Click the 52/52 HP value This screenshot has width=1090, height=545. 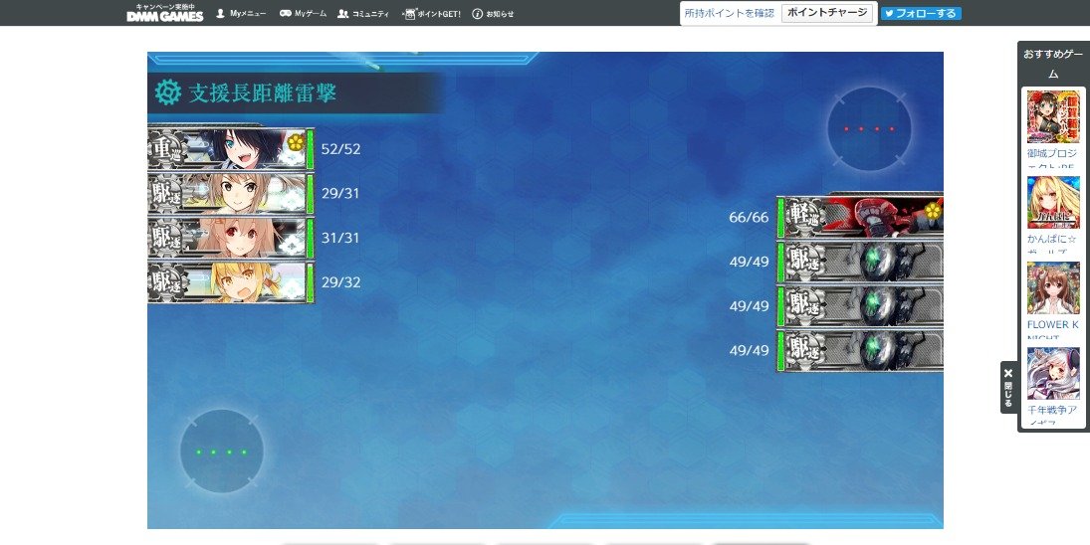[x=340, y=149]
